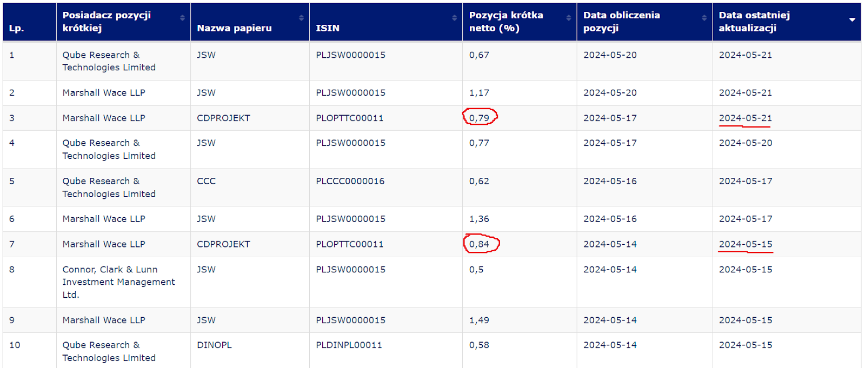865x368 pixels.
Task: Click the ISIN code PLCCC0000016
Action: [350, 181]
